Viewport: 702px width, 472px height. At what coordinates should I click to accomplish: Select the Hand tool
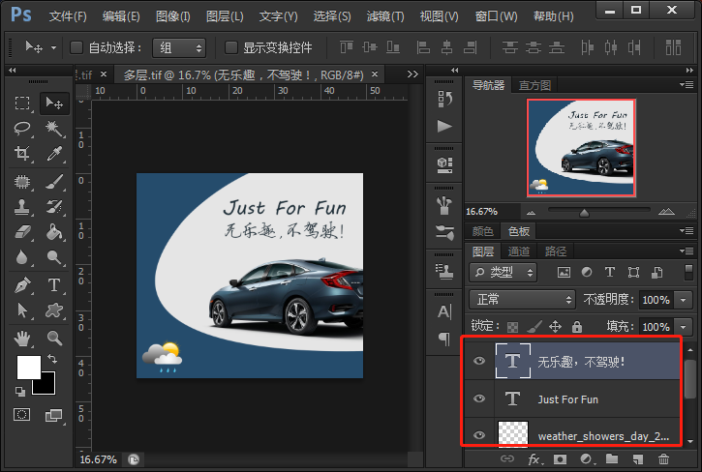[22, 338]
